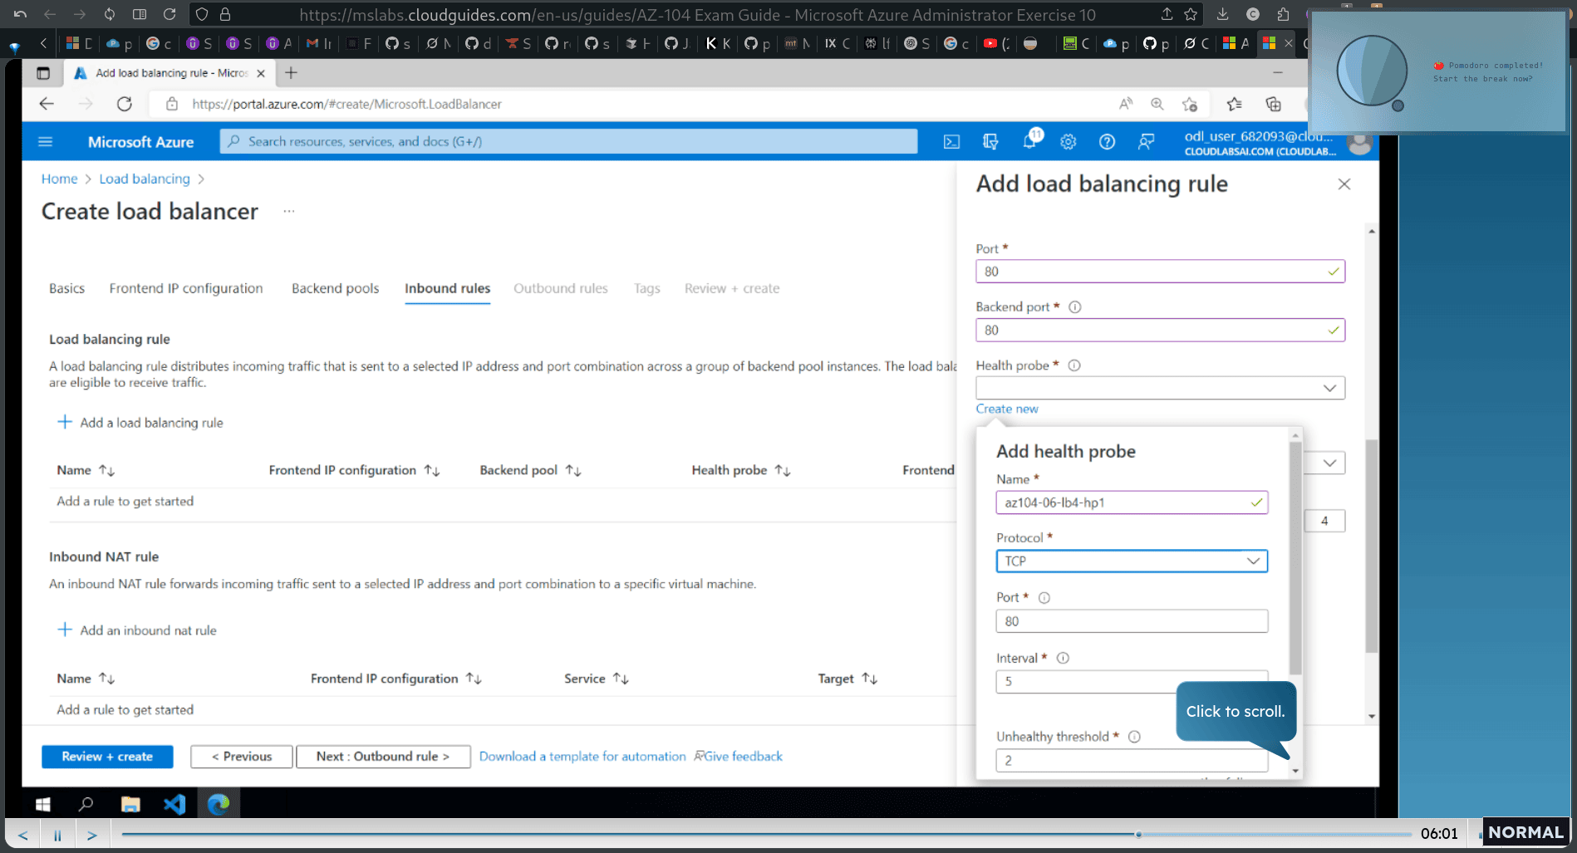Open the Protocol TCP dropdown
Image resolution: width=1577 pixels, height=853 pixels.
[x=1132, y=561]
